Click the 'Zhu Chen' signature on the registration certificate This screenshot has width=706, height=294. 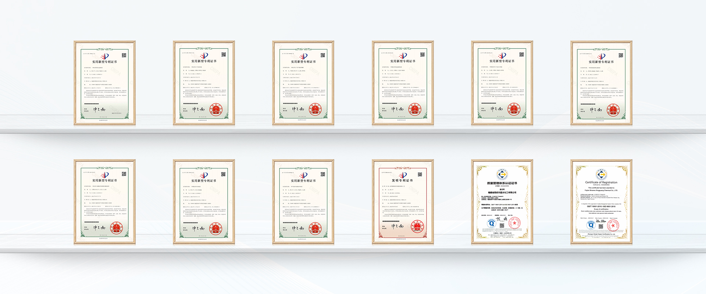point(600,221)
